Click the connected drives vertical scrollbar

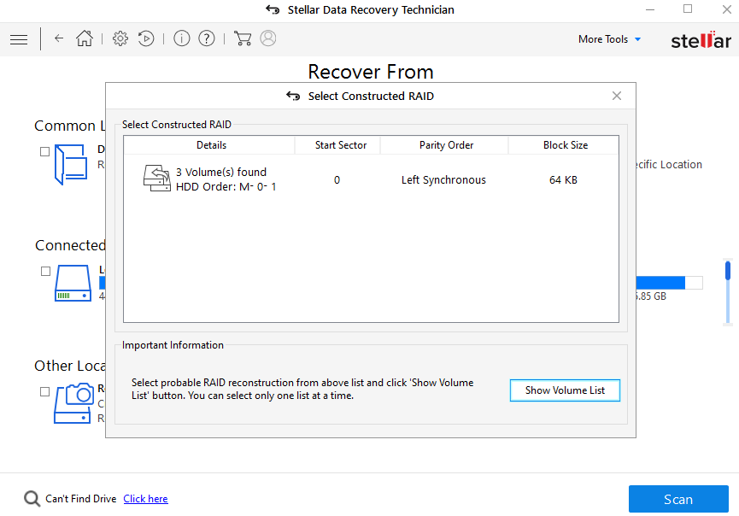[728, 293]
